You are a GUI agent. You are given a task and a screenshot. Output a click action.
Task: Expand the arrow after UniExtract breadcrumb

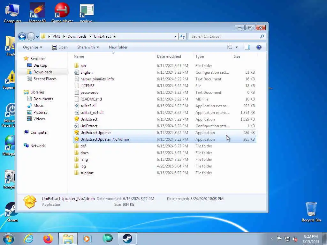[x=115, y=36]
